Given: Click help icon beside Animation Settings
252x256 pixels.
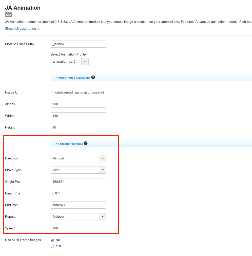Looking at the screenshot, I should pos(86,143).
